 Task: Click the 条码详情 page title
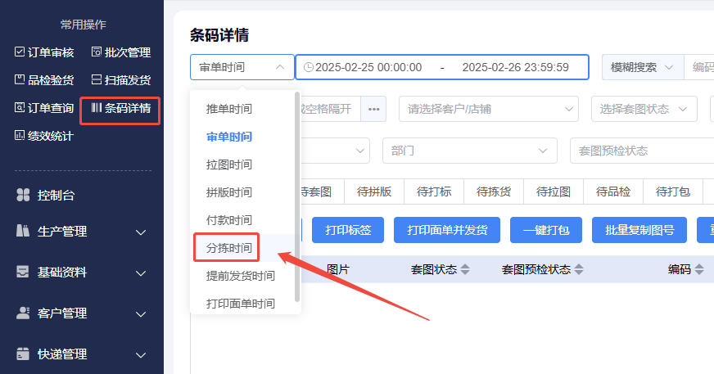click(x=219, y=35)
